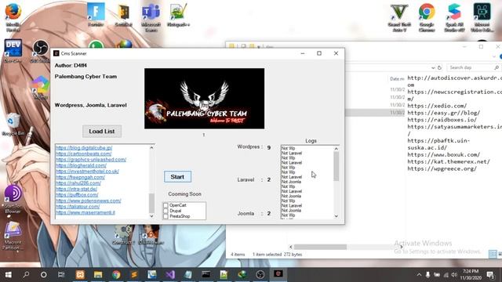This screenshot has width=502, height=282.
Task: Click the https://wpgreece.org/ preview text
Action: pos(442,169)
